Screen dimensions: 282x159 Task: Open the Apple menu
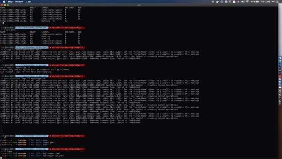click(x=4, y=2)
